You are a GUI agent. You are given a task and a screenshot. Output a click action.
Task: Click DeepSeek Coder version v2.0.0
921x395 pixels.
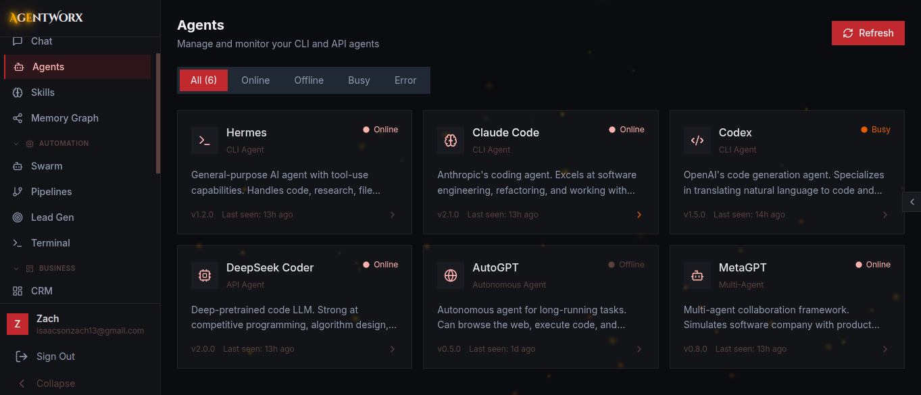203,349
